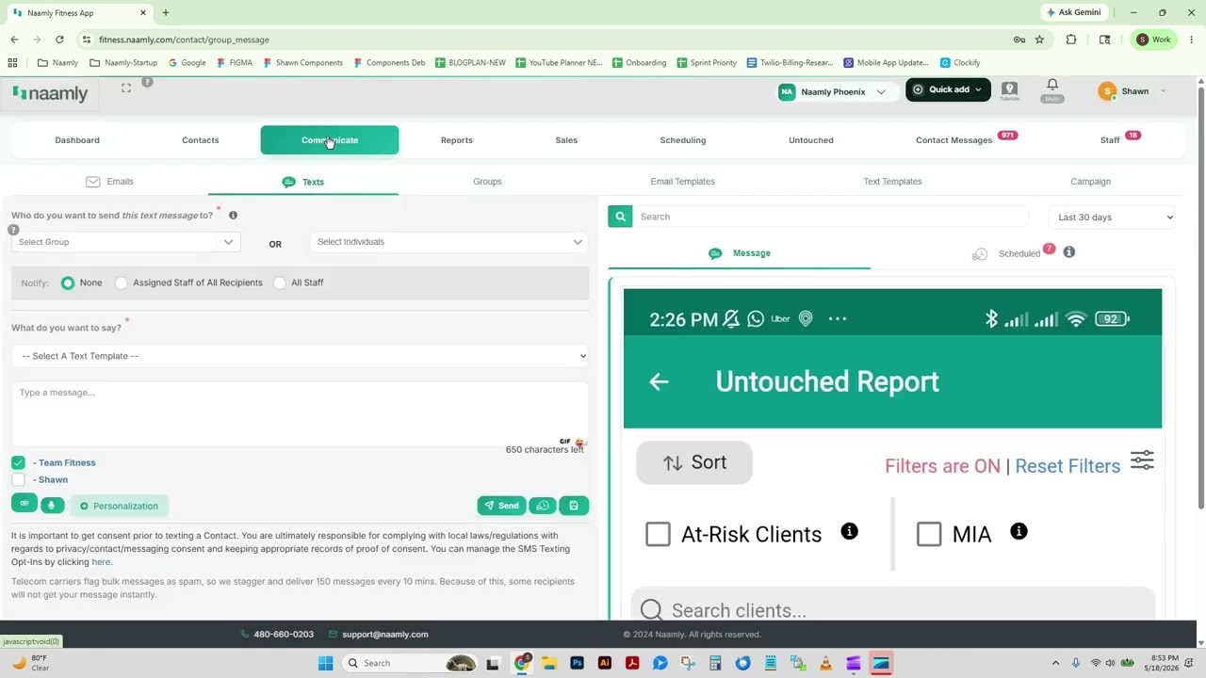Check the MIA checkbox
Viewport: 1206px width, 678px height.
[929, 534]
